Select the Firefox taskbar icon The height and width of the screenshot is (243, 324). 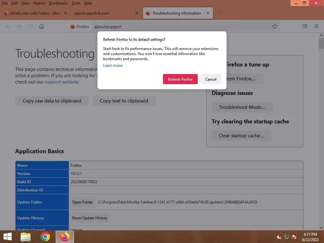click(65, 237)
